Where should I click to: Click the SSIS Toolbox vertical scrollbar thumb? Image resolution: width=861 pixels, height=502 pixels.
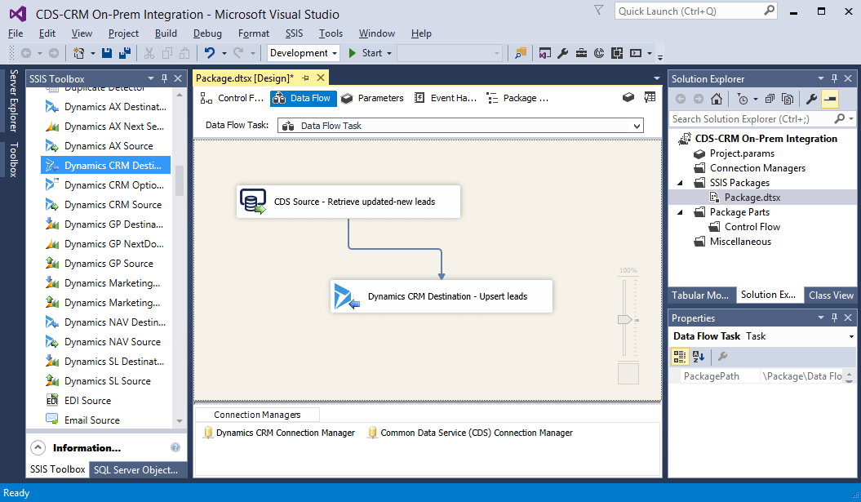[180, 180]
